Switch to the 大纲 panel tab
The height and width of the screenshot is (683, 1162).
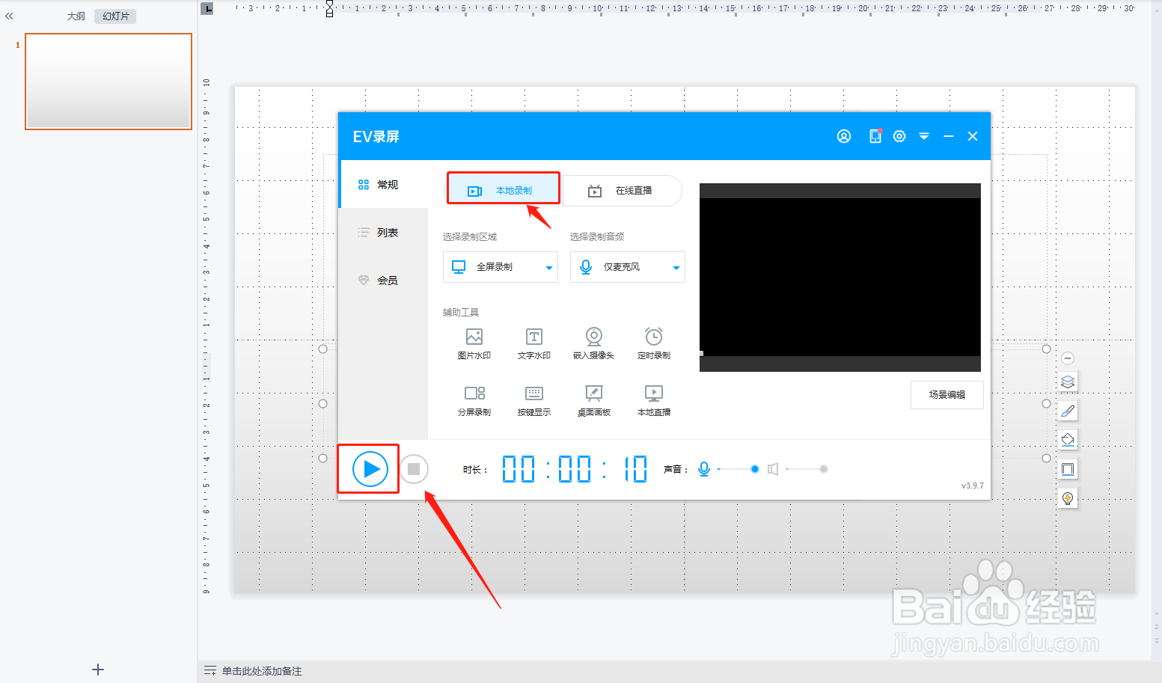76,16
